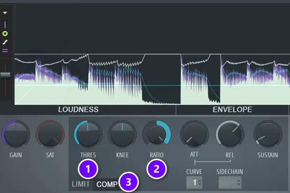Click the ATT knob

click(194, 134)
